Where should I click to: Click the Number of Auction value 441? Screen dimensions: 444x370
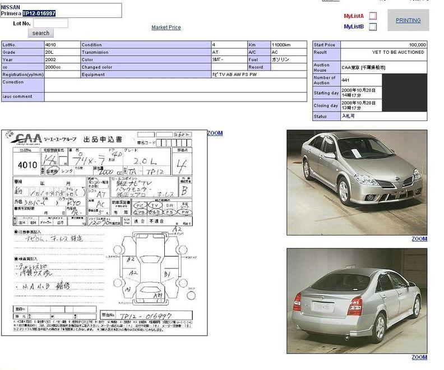click(345, 80)
